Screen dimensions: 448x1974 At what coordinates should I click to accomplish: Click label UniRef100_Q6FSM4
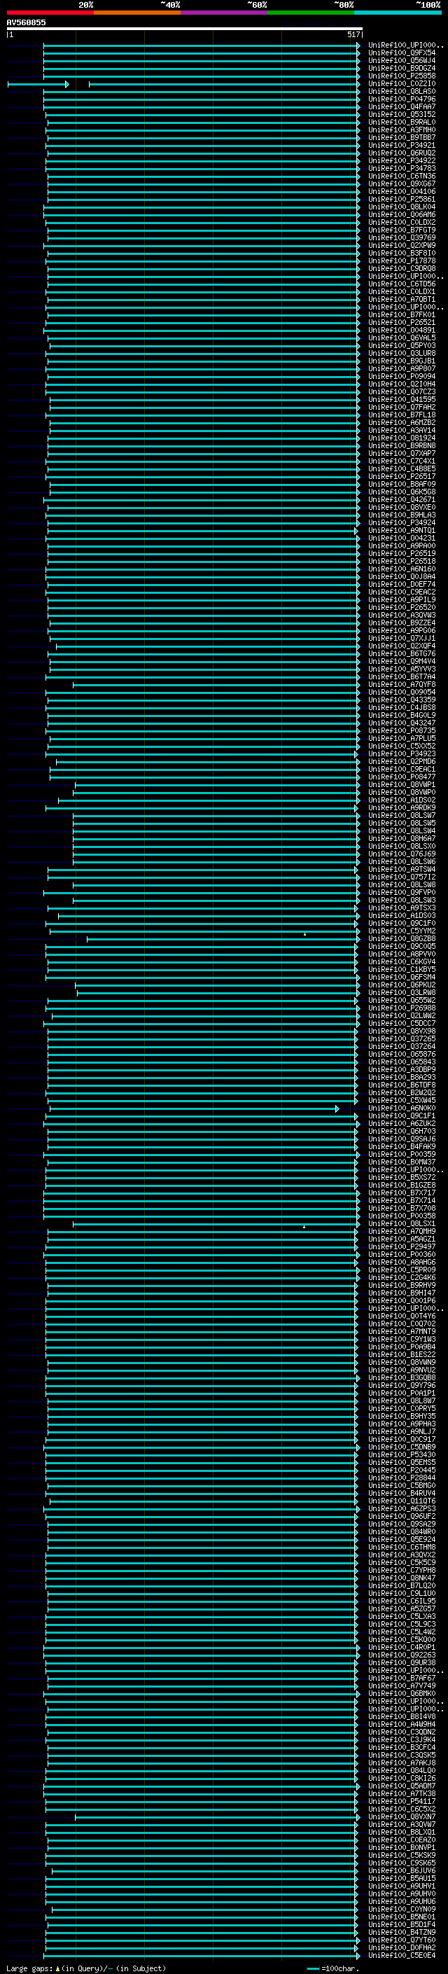402,977
